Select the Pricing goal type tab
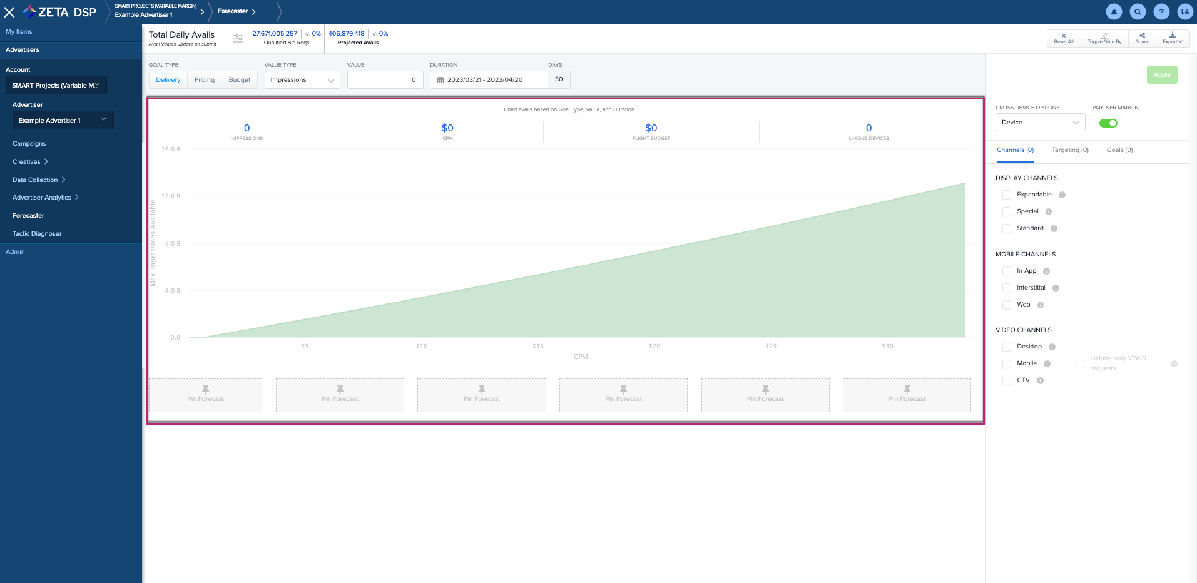Screen dimensions: 1197x583 coord(205,80)
